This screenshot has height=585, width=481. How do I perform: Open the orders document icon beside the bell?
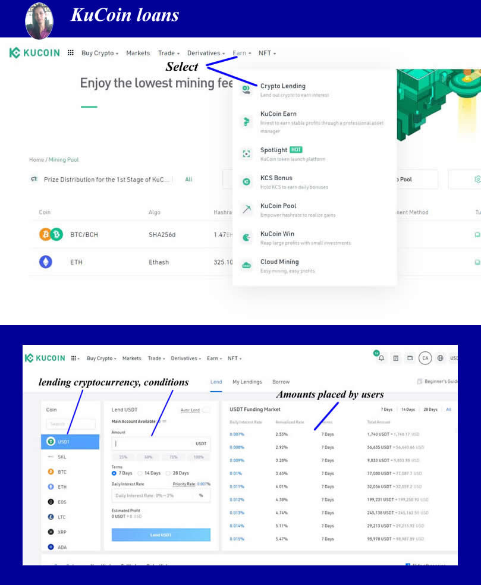point(395,358)
